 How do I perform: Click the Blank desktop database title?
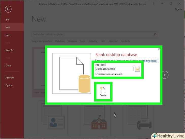[116, 54]
